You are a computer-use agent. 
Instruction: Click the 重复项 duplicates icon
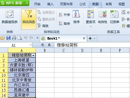pyautogui.click(x=91, y=14)
